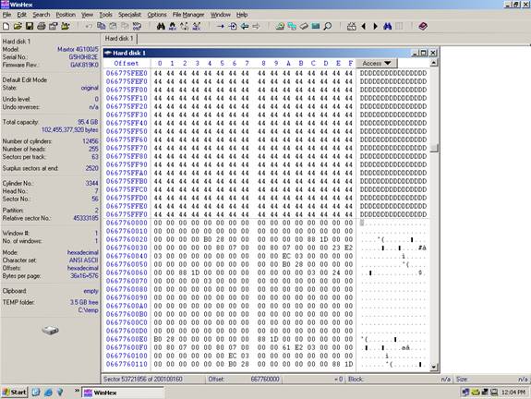The width and height of the screenshot is (531, 399).
Task: Click the WinHex taskbar button
Action: point(123,393)
